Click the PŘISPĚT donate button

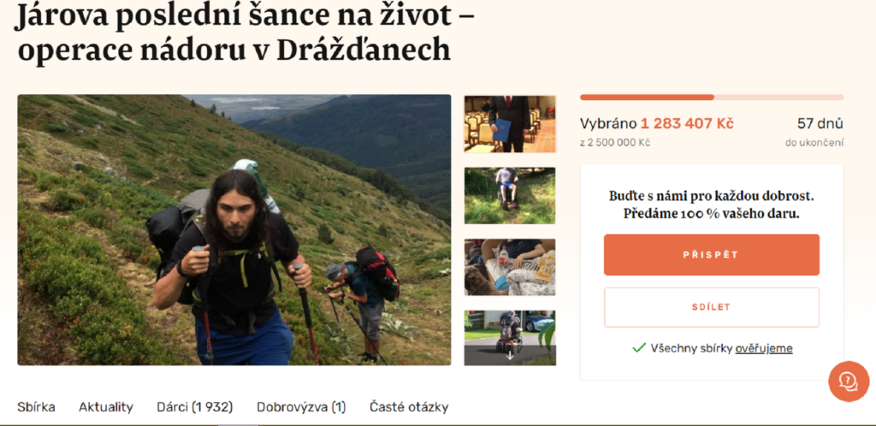(x=711, y=255)
